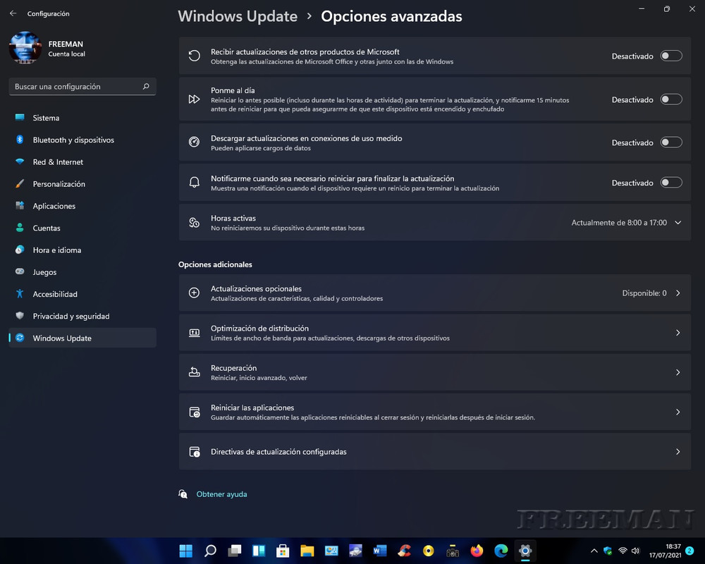Open Widgets panel on taskbar
The height and width of the screenshot is (564, 705).
tap(259, 551)
